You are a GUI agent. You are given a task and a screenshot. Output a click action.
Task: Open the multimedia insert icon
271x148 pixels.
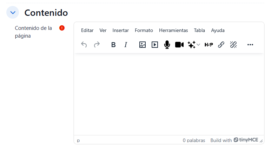[x=155, y=45]
